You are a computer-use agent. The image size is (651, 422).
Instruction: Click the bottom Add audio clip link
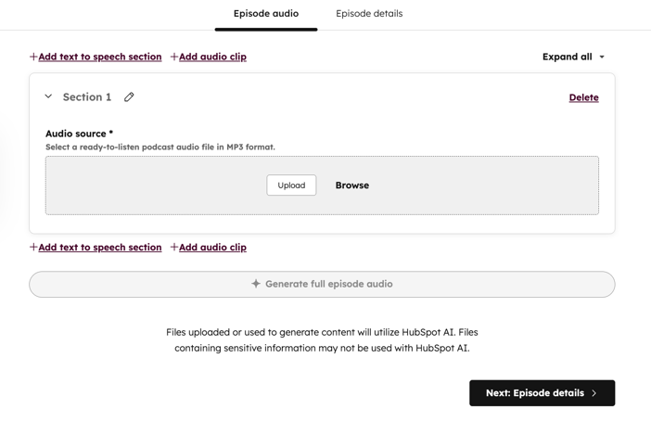(212, 248)
